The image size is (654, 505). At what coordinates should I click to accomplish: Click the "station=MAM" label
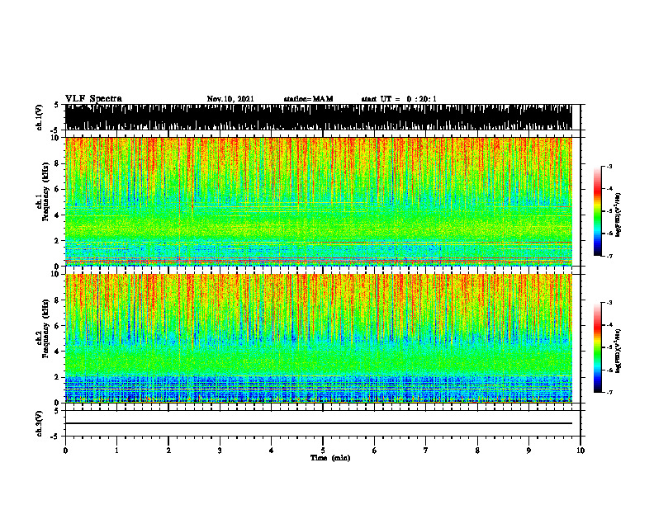tap(308, 99)
